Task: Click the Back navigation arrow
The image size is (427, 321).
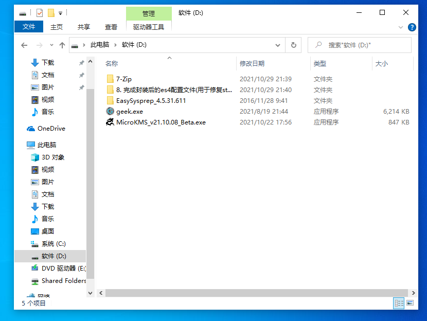Action: pyautogui.click(x=24, y=45)
